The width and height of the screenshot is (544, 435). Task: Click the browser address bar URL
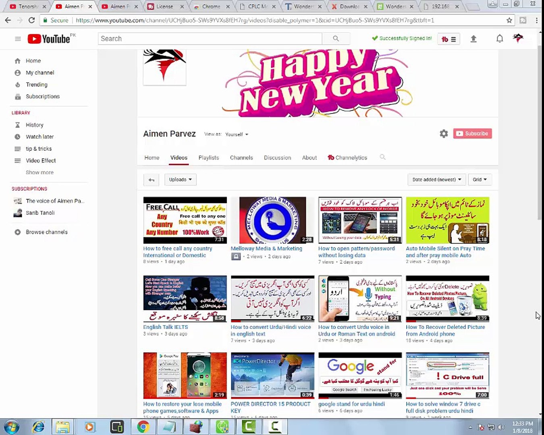click(x=255, y=20)
